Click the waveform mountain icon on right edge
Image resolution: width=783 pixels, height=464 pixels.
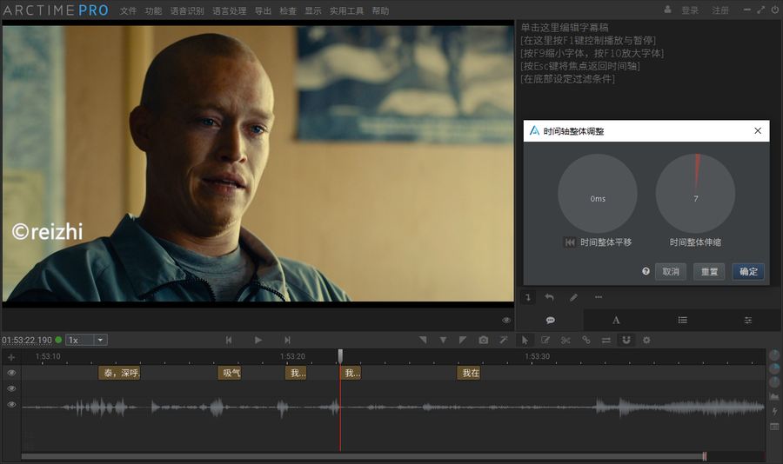point(774,397)
